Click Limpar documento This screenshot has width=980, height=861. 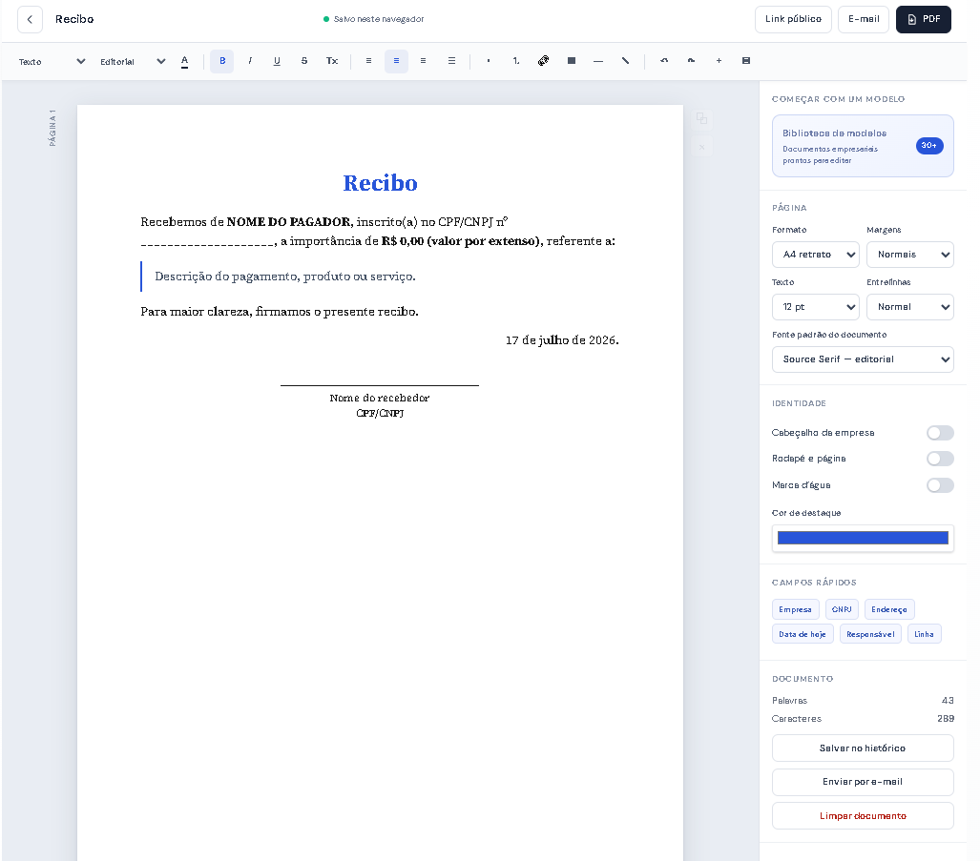pos(863,816)
